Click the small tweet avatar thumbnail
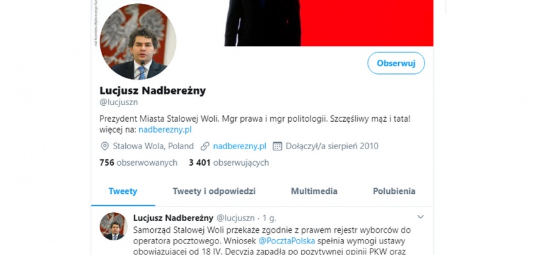 114,226
